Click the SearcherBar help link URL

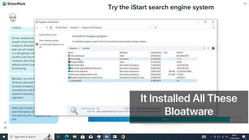tap(107, 112)
